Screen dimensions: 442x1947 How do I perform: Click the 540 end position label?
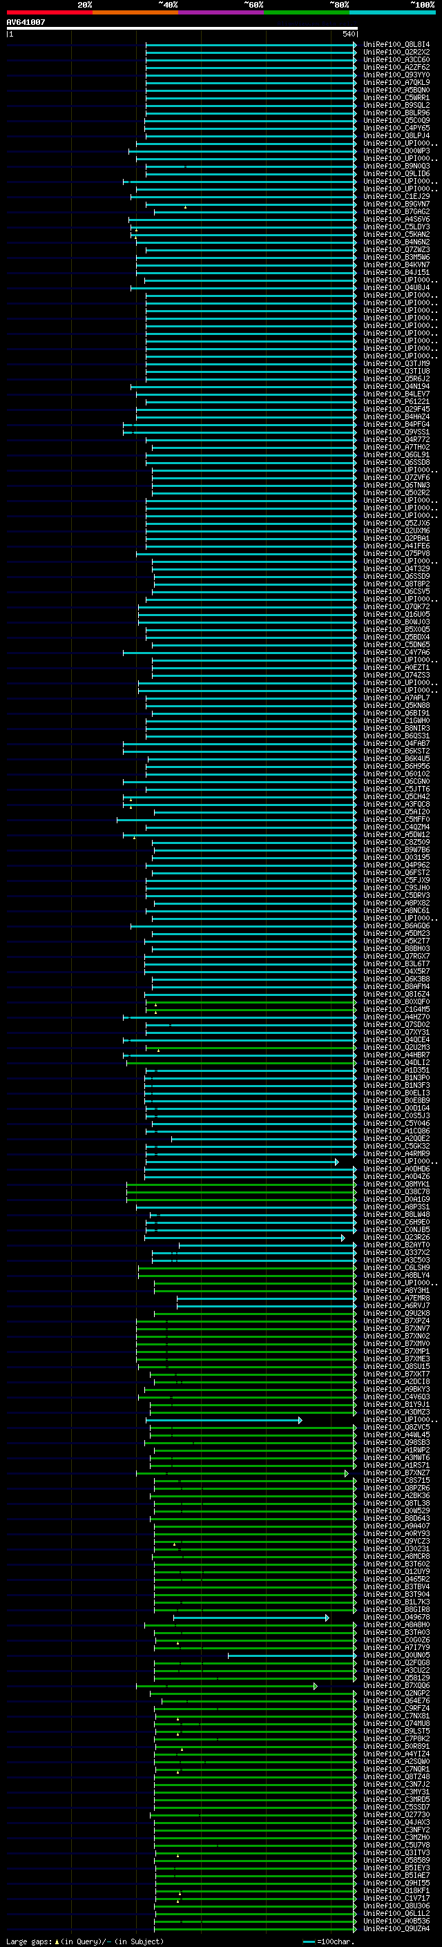coord(348,34)
